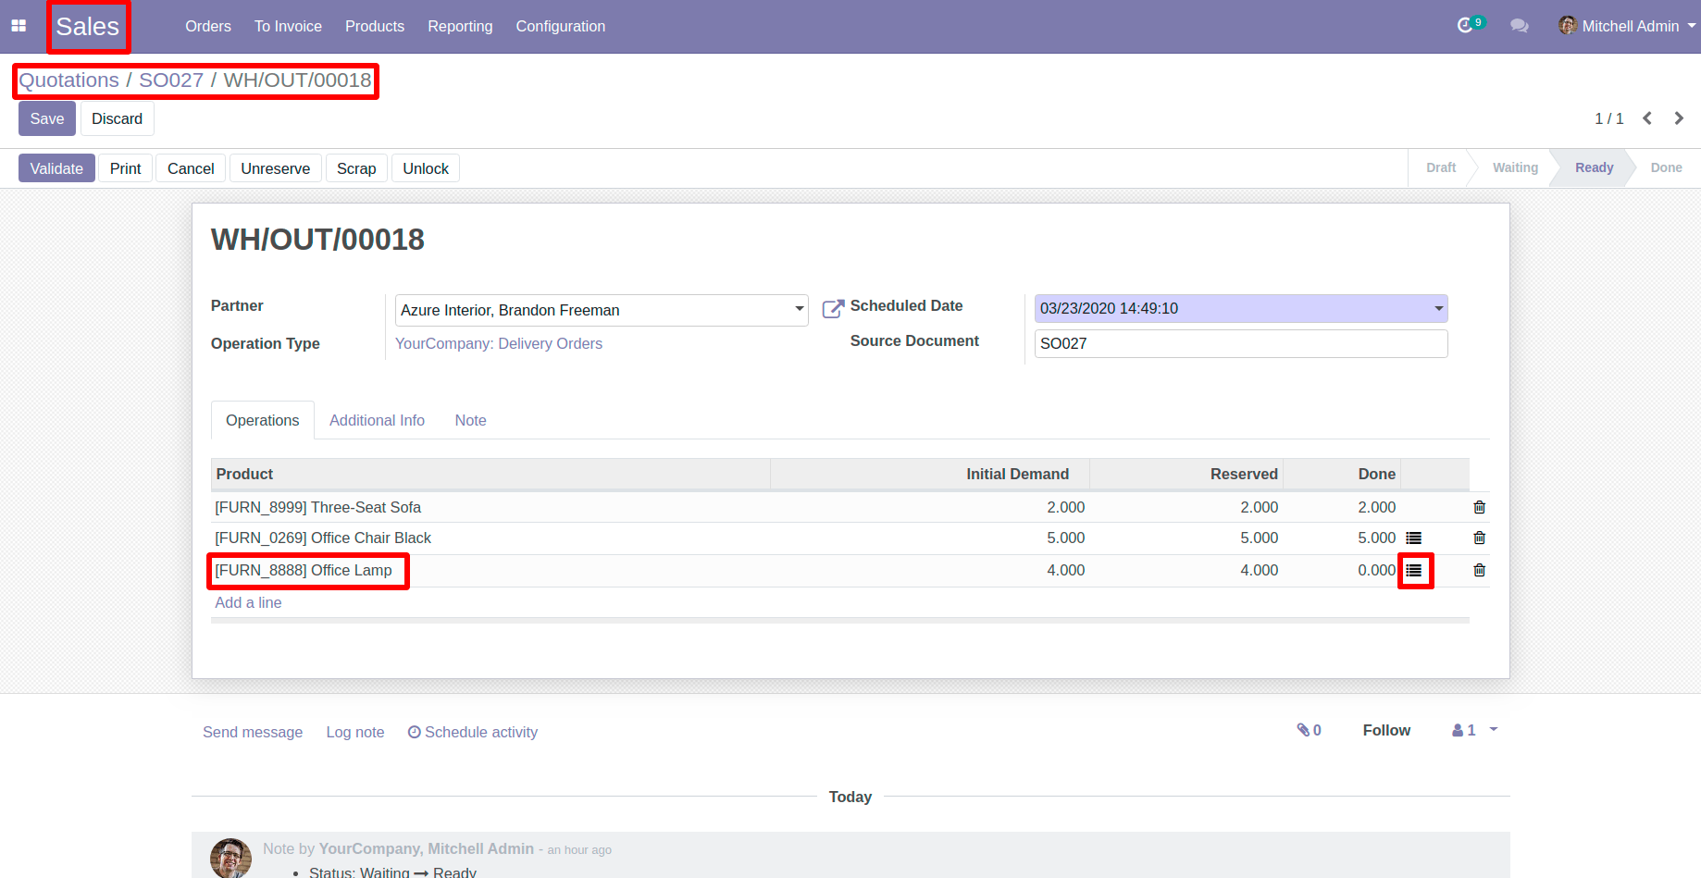The height and width of the screenshot is (878, 1701).
Task: Open external link icon beside Partner field
Action: 833,309
